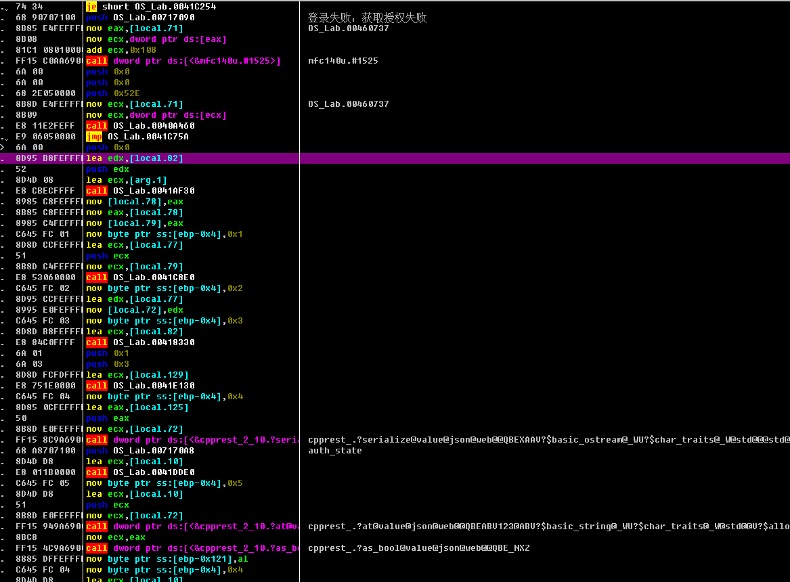Select the 'mfc140u.#1525' comment
Image resolution: width=790 pixels, height=582 pixels.
click(x=343, y=61)
